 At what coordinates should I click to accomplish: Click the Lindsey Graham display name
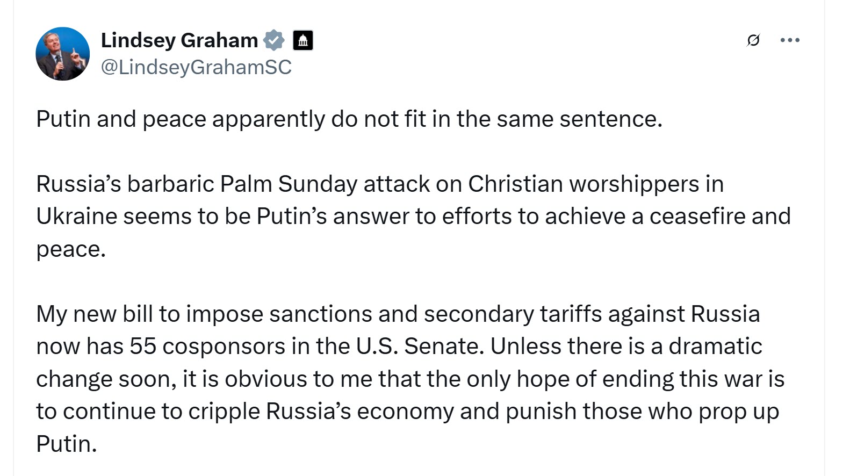click(x=179, y=40)
